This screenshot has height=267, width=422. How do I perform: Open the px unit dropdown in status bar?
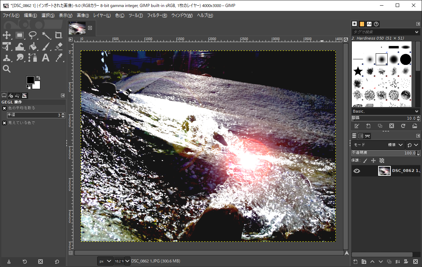(x=105, y=261)
